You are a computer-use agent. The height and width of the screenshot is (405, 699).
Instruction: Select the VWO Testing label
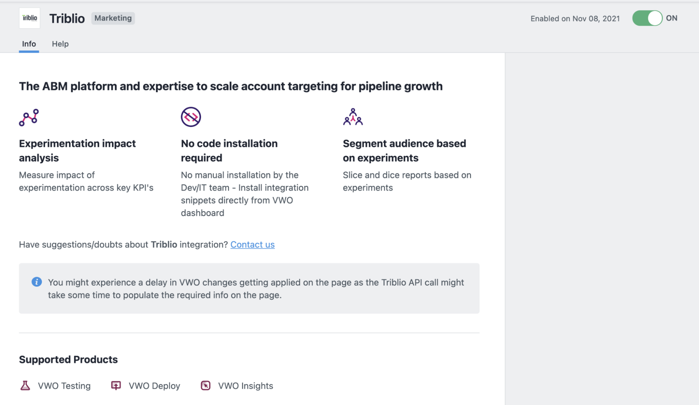point(64,386)
